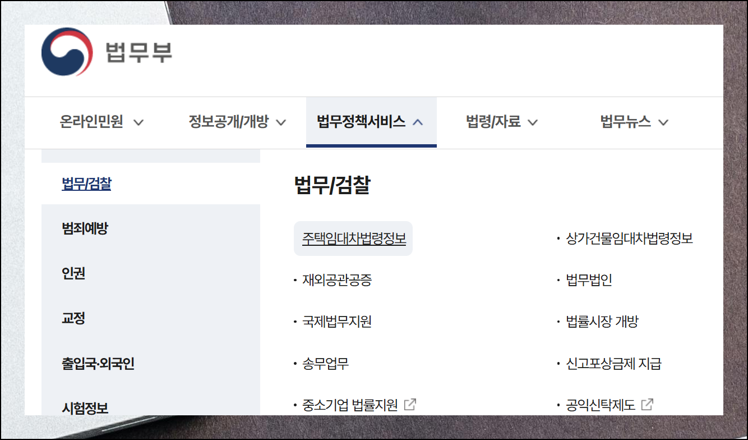Image resolution: width=748 pixels, height=440 pixels.
Task: Expand the 온라인민원 menu chevron
Action: tap(138, 122)
